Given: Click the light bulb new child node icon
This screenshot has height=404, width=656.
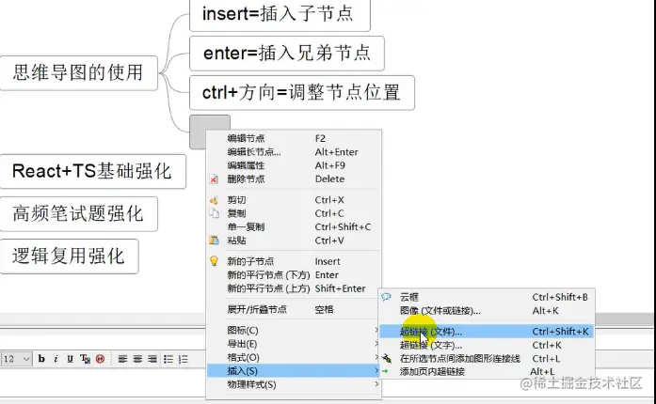Looking at the screenshot, I should [214, 261].
